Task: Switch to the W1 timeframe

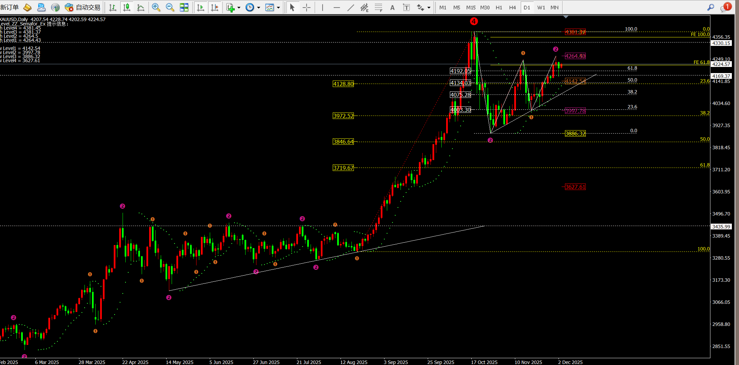Action: pos(541,7)
